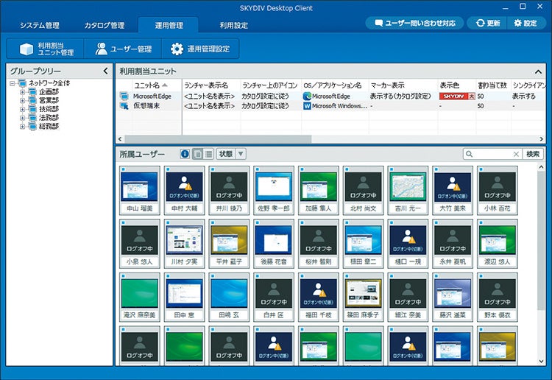This screenshot has height=380, width=552.
Task: Switch to thumbnail grid view toggle
Action: 198,154
